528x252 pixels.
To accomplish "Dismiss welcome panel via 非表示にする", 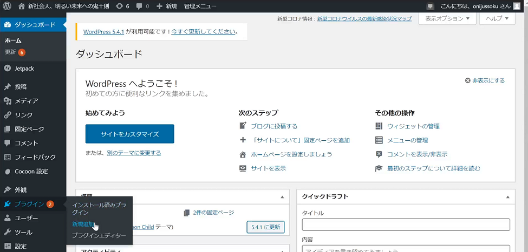I will pyautogui.click(x=485, y=80).
